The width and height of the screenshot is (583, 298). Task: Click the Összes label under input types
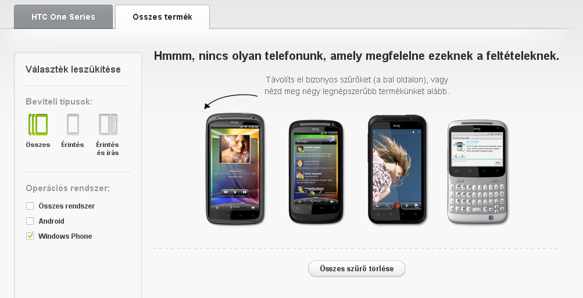pyautogui.click(x=38, y=145)
